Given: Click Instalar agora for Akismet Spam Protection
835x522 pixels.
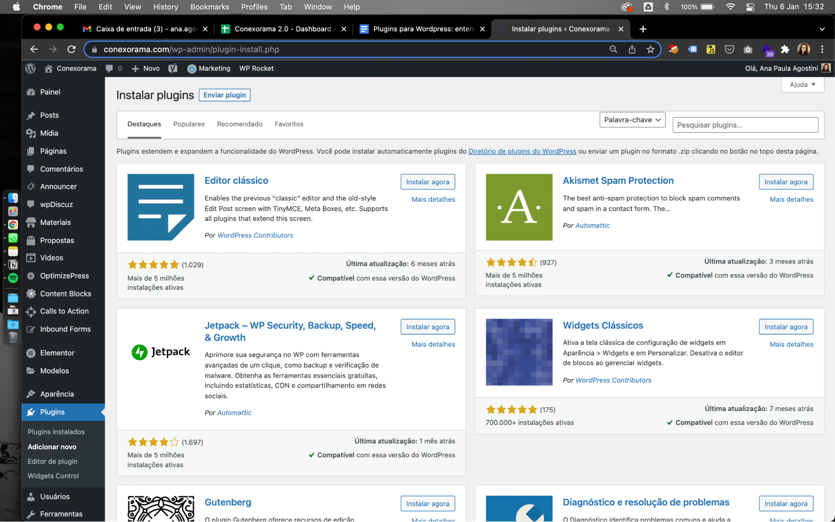Looking at the screenshot, I should click(786, 182).
